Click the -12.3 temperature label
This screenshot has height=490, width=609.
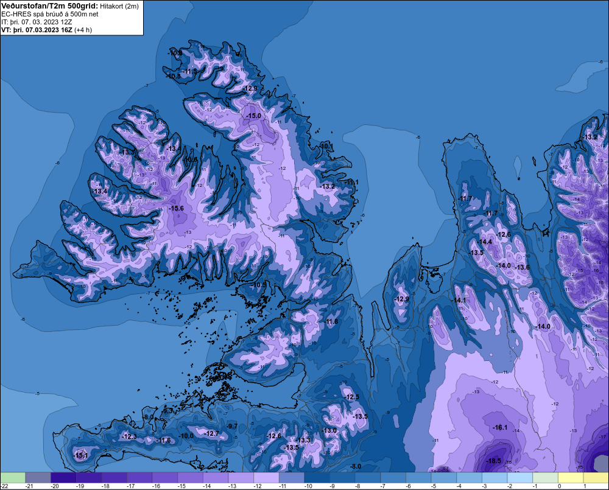tap(129, 436)
